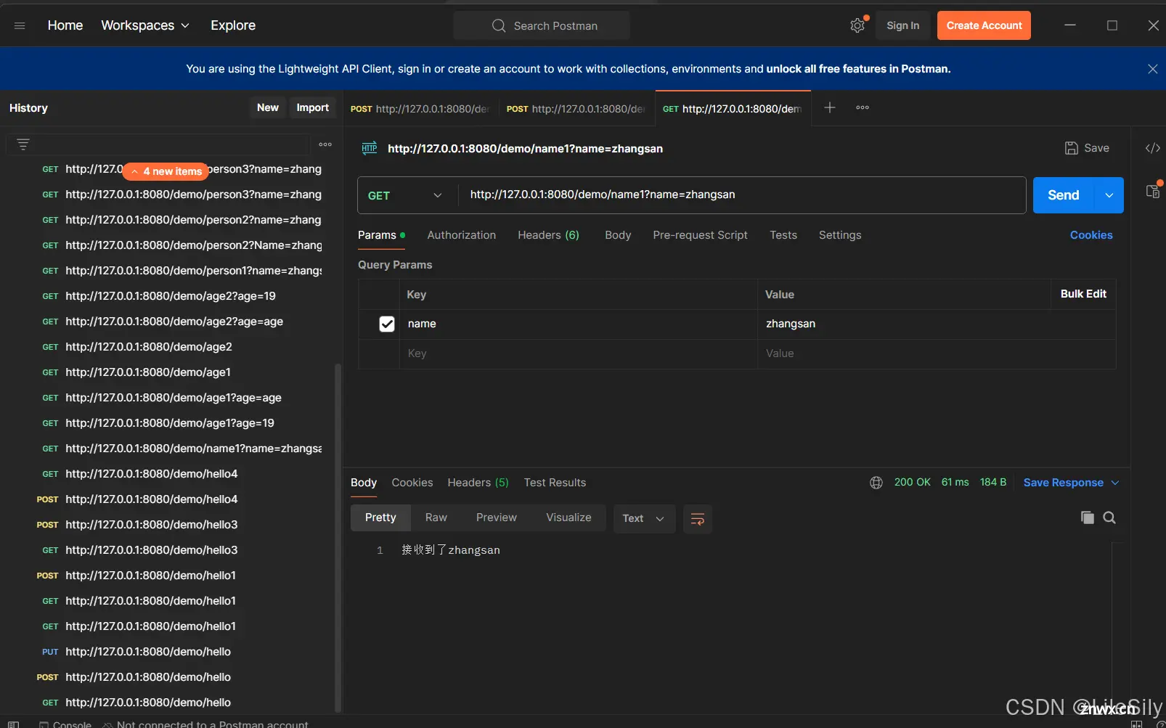Image resolution: width=1166 pixels, height=728 pixels.
Task: Dismiss the lightweight API client banner
Action: [1152, 69]
